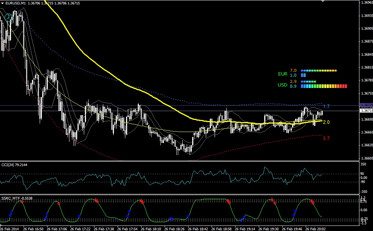Viewport: 373px width, 231px height.
Task: Click the USD 2.9 strength meter bar
Action: pos(308,81)
